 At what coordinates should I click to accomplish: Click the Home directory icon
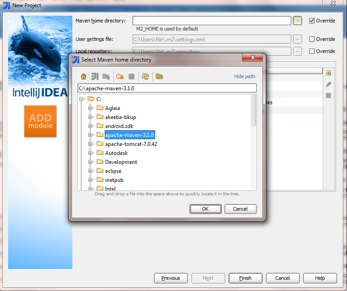coord(83,76)
